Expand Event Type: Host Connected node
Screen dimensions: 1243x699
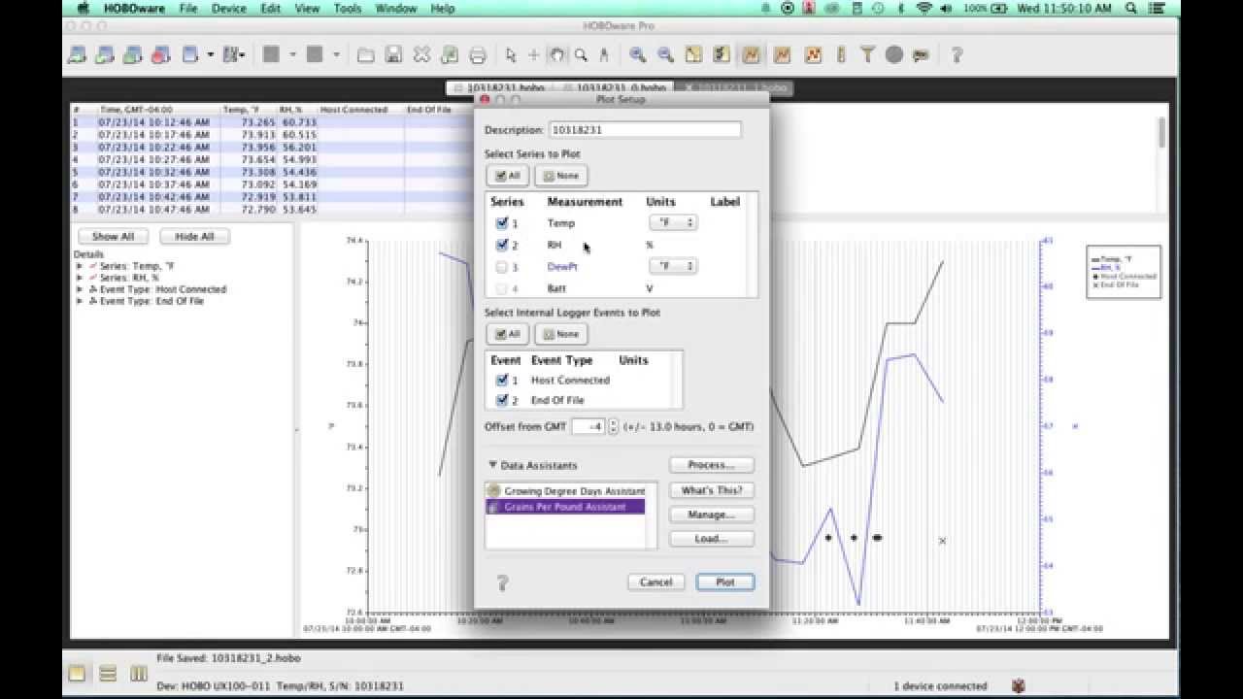click(80, 289)
